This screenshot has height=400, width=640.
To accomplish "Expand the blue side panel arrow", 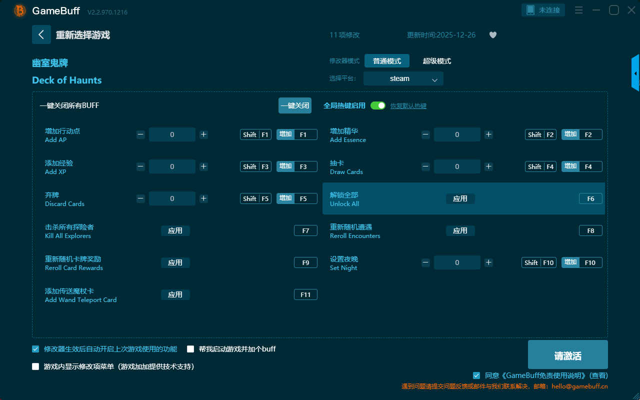I will (635, 73).
